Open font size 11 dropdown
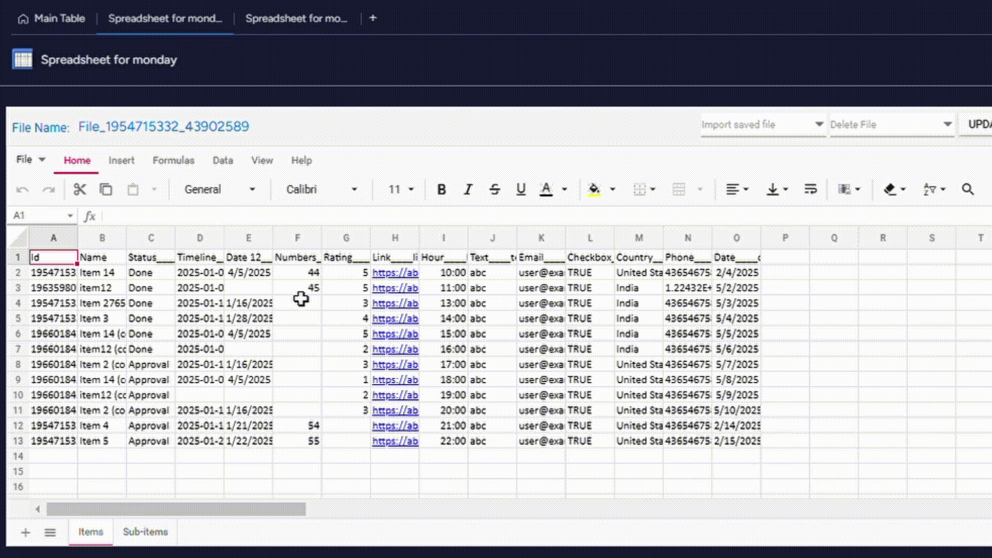This screenshot has height=558, width=992. (x=400, y=190)
